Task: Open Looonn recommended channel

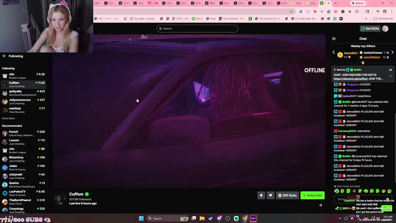Action: (24, 142)
